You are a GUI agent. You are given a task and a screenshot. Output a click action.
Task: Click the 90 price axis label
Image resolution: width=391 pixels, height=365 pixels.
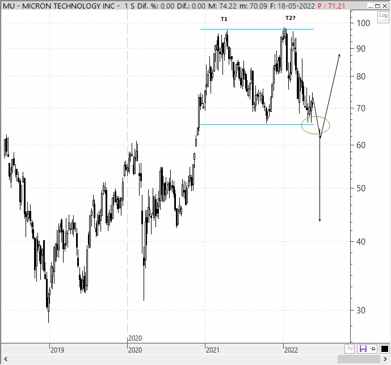361,49
